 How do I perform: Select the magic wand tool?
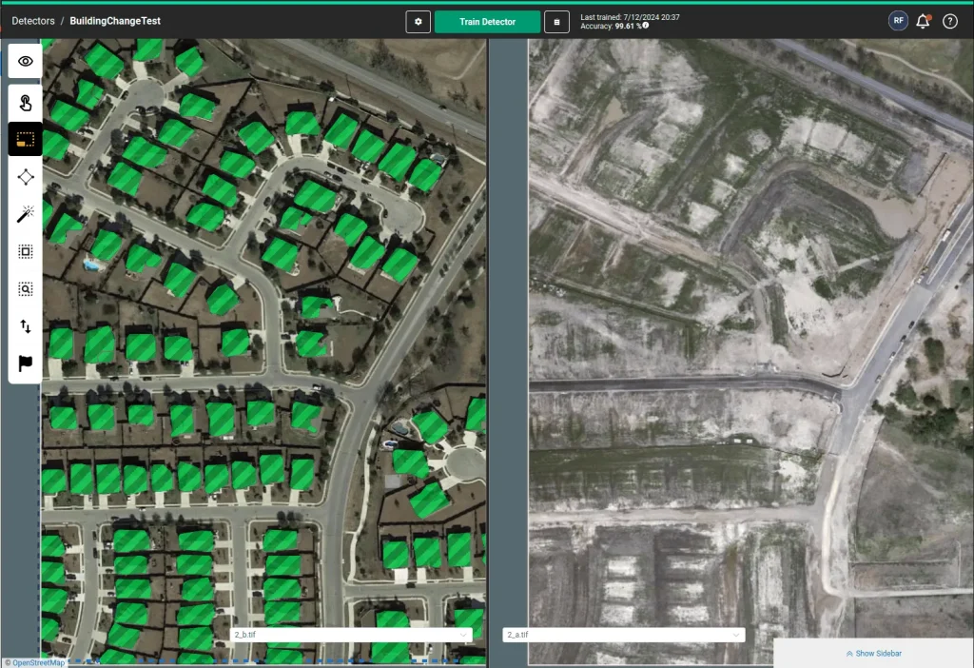pyautogui.click(x=26, y=214)
